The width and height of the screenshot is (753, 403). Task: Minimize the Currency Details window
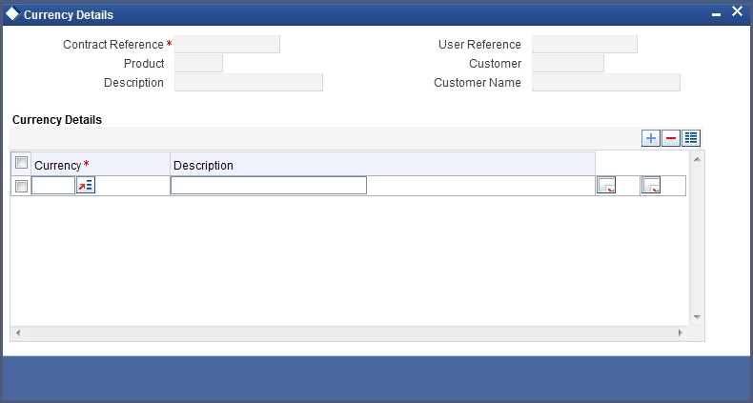point(716,15)
